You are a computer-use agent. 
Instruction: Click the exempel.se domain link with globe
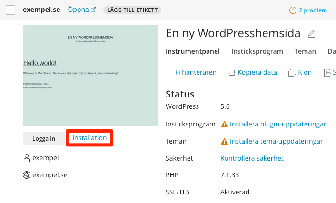[x=49, y=175]
